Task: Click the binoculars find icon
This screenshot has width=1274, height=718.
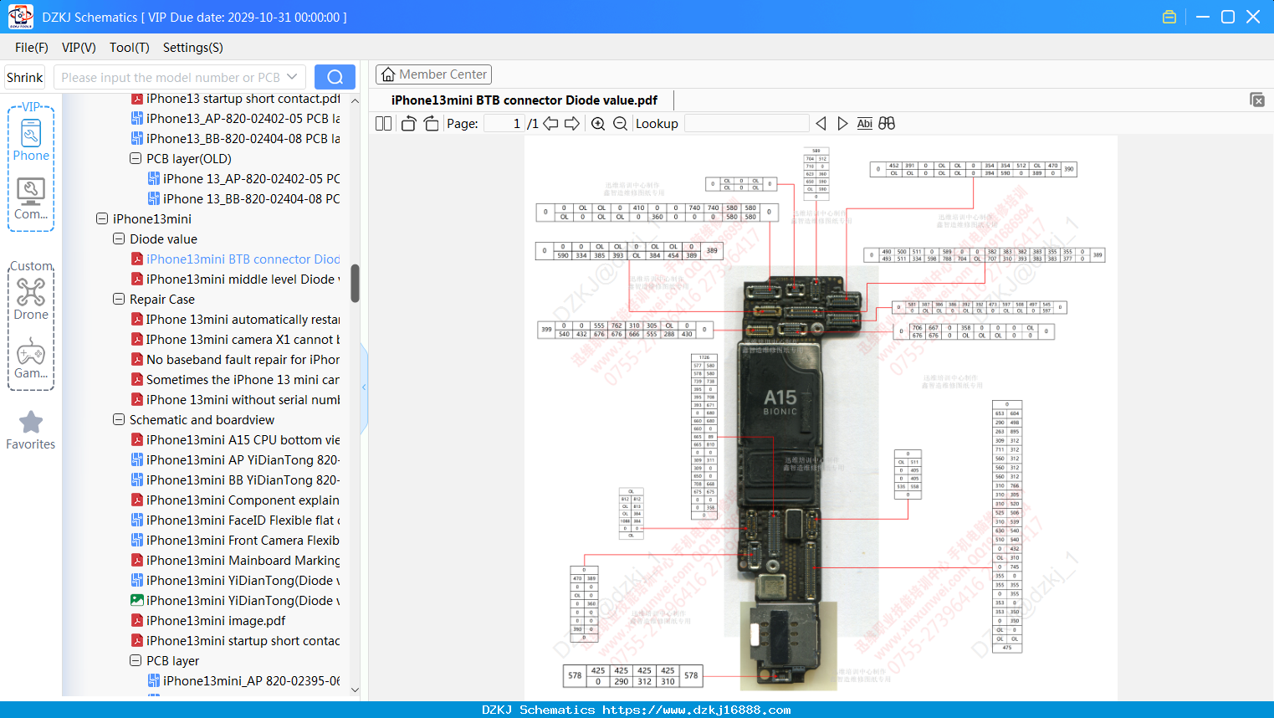Action: [x=887, y=124]
